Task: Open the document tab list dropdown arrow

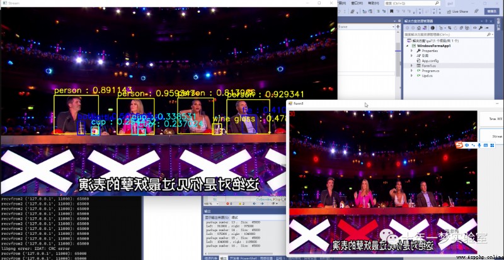Action: [x=395, y=21]
